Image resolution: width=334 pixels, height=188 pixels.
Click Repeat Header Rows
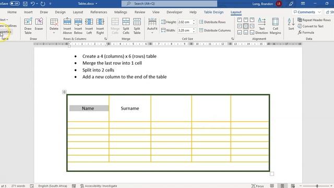click(314, 20)
